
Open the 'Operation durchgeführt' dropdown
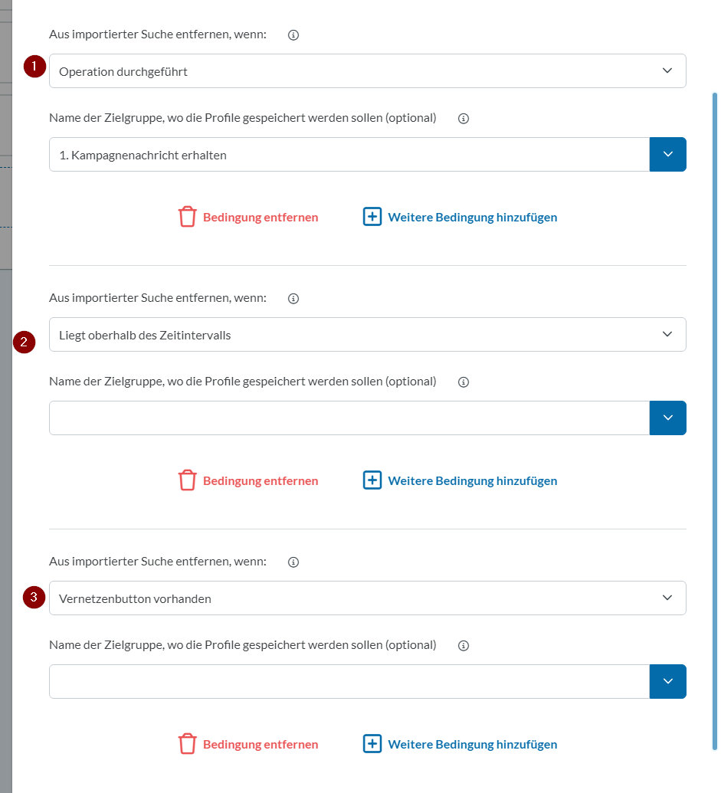click(x=367, y=71)
